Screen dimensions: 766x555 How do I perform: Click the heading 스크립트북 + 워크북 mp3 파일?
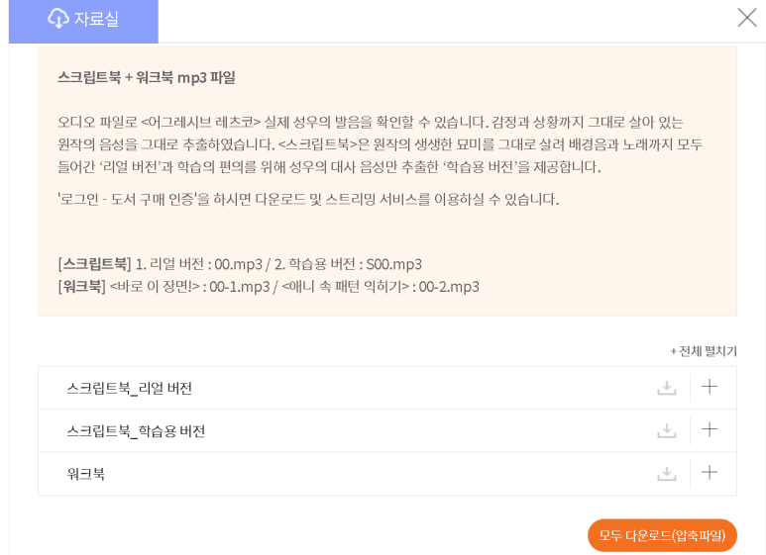147,77
